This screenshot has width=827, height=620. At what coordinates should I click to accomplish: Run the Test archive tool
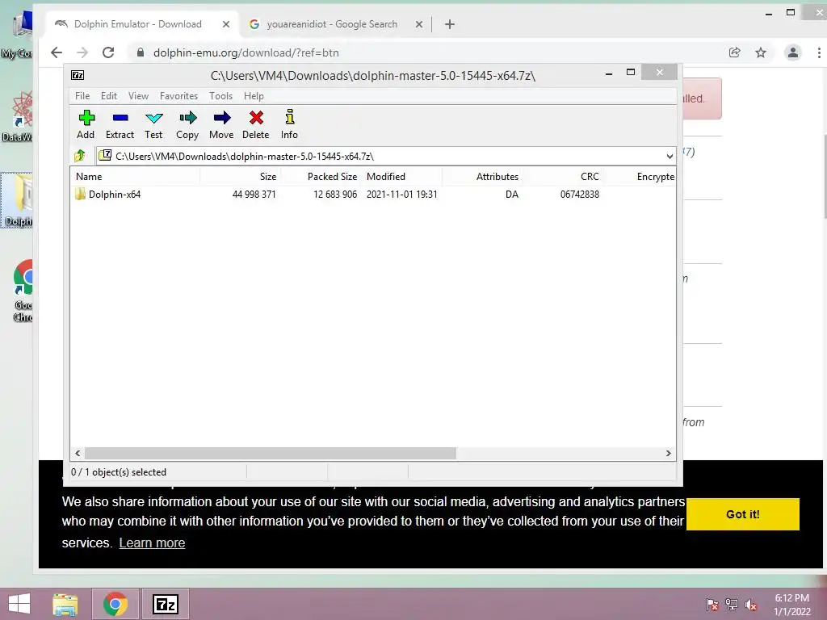click(153, 124)
